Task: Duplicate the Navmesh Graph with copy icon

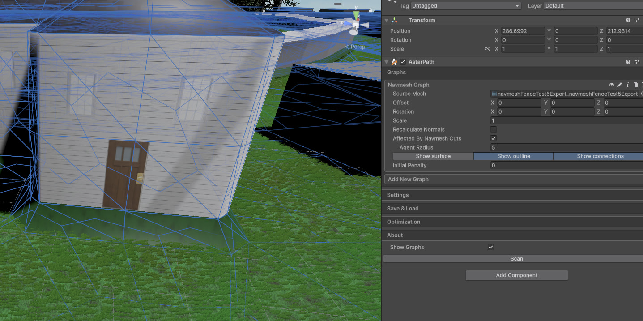Action: 635,85
